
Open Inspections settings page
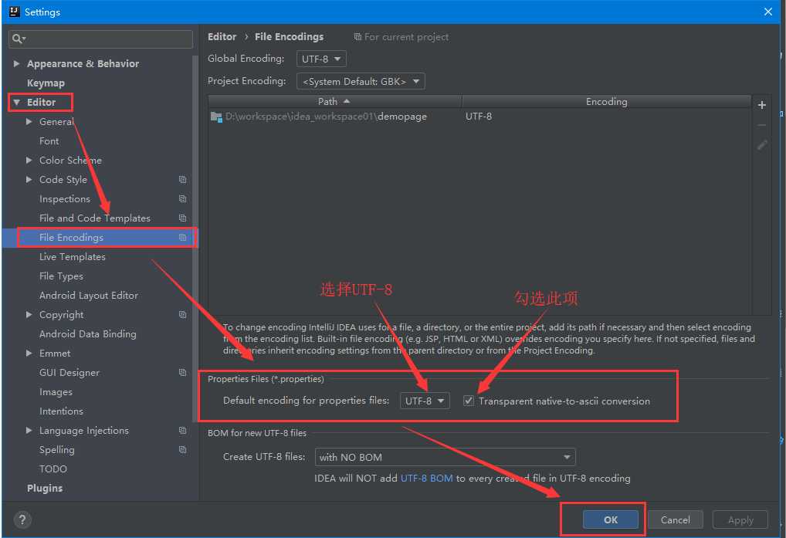[65, 199]
